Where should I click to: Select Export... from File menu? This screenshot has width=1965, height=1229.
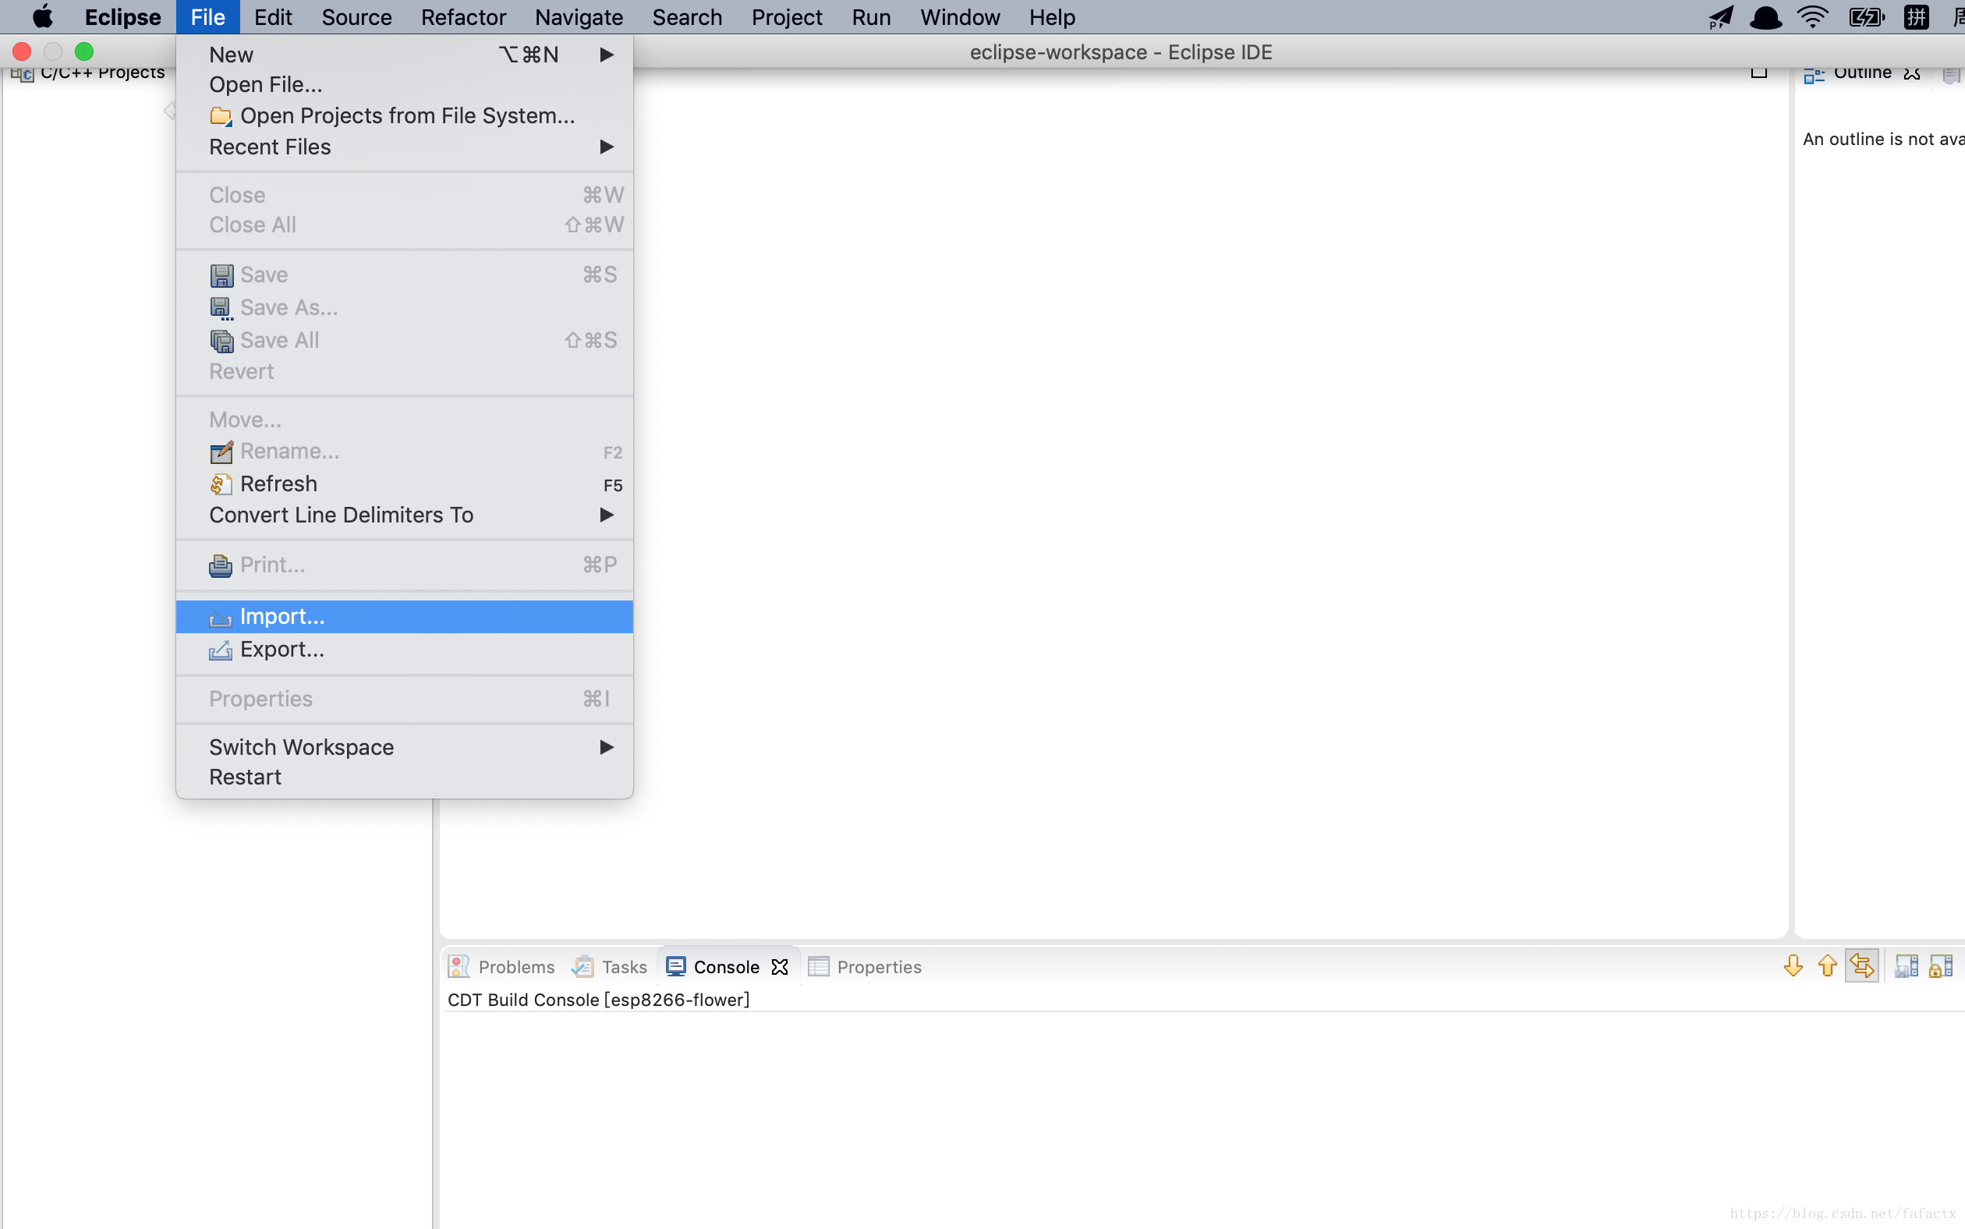[x=281, y=647]
